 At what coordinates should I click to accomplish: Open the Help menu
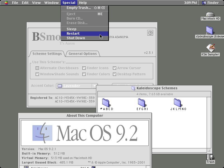[x=83, y=3]
